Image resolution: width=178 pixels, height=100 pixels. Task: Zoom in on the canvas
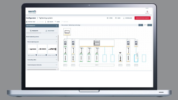point(149,25)
